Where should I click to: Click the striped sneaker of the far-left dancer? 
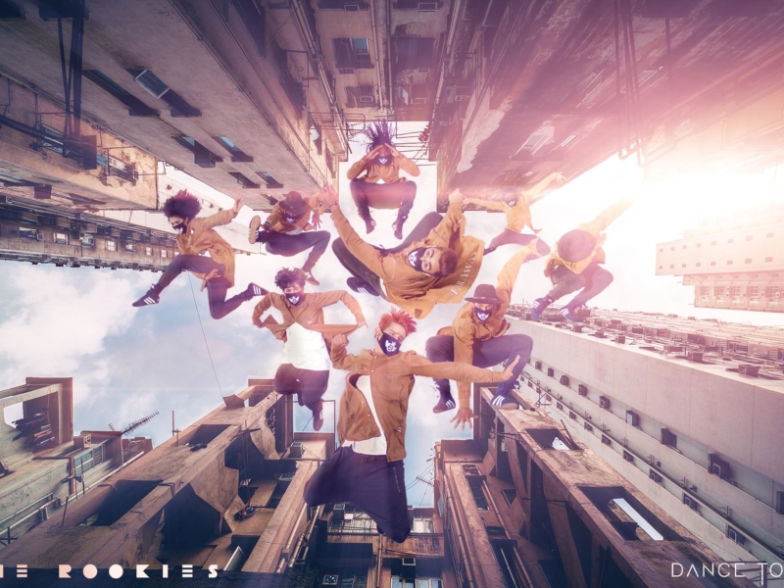145,297
